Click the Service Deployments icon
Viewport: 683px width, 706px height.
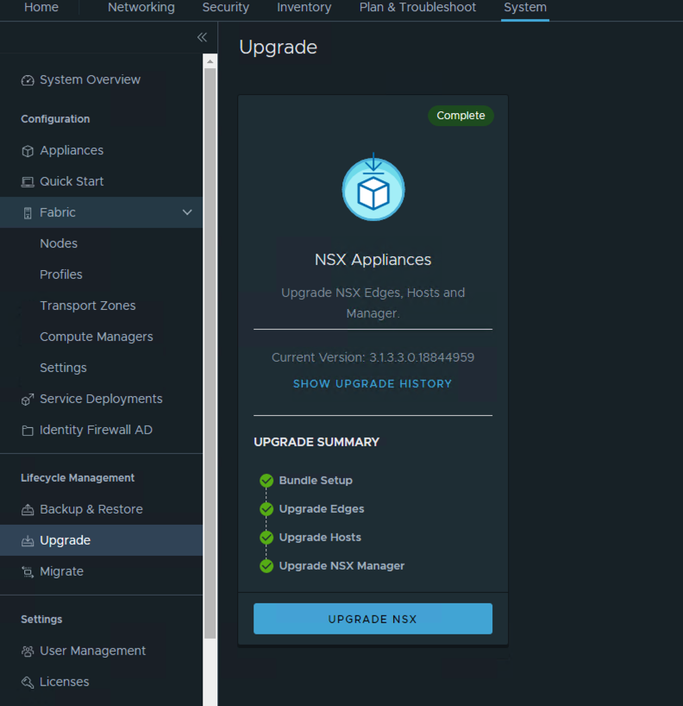28,400
